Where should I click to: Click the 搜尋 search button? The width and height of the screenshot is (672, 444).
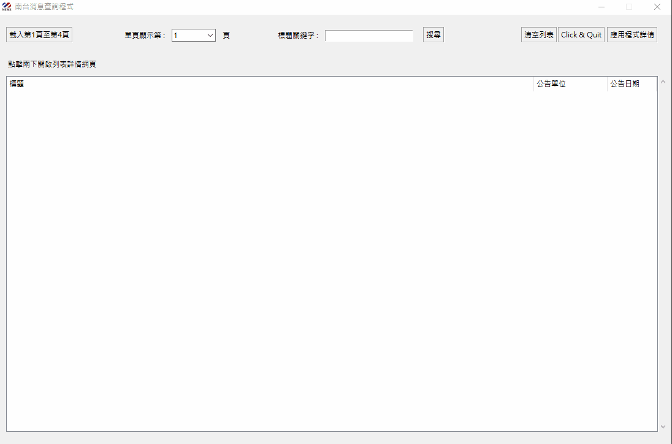click(x=433, y=35)
